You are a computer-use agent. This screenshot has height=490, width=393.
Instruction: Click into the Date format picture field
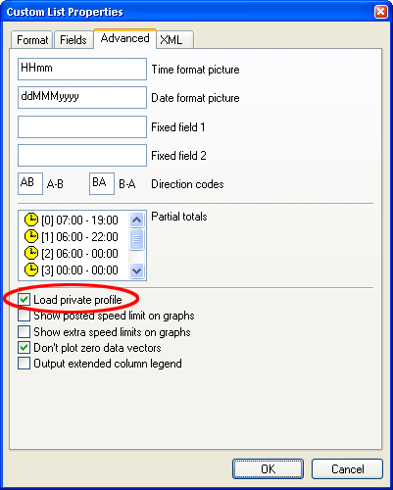pos(82,97)
